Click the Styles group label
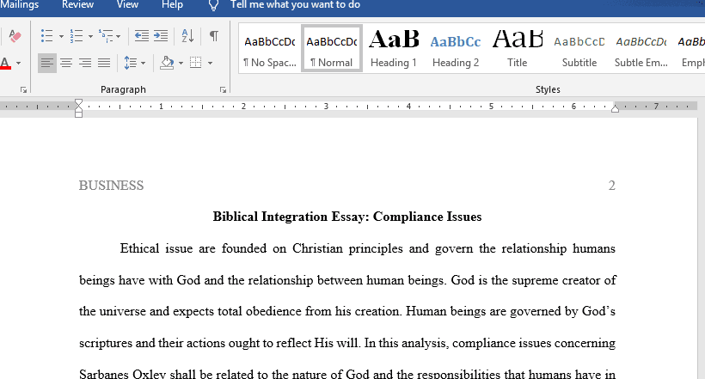Image resolution: width=705 pixels, height=379 pixels. 548,89
